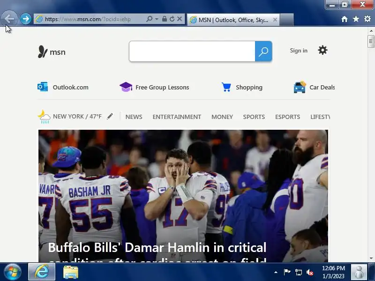Click the muted speaker volume icon
This screenshot has width=375, height=281.
coord(310,272)
